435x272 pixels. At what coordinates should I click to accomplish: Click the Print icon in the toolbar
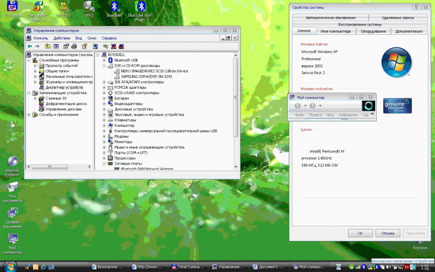[74, 46]
